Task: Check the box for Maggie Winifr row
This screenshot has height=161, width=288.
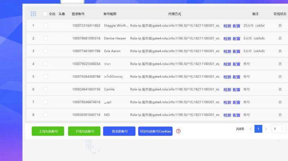Action: 45,26
